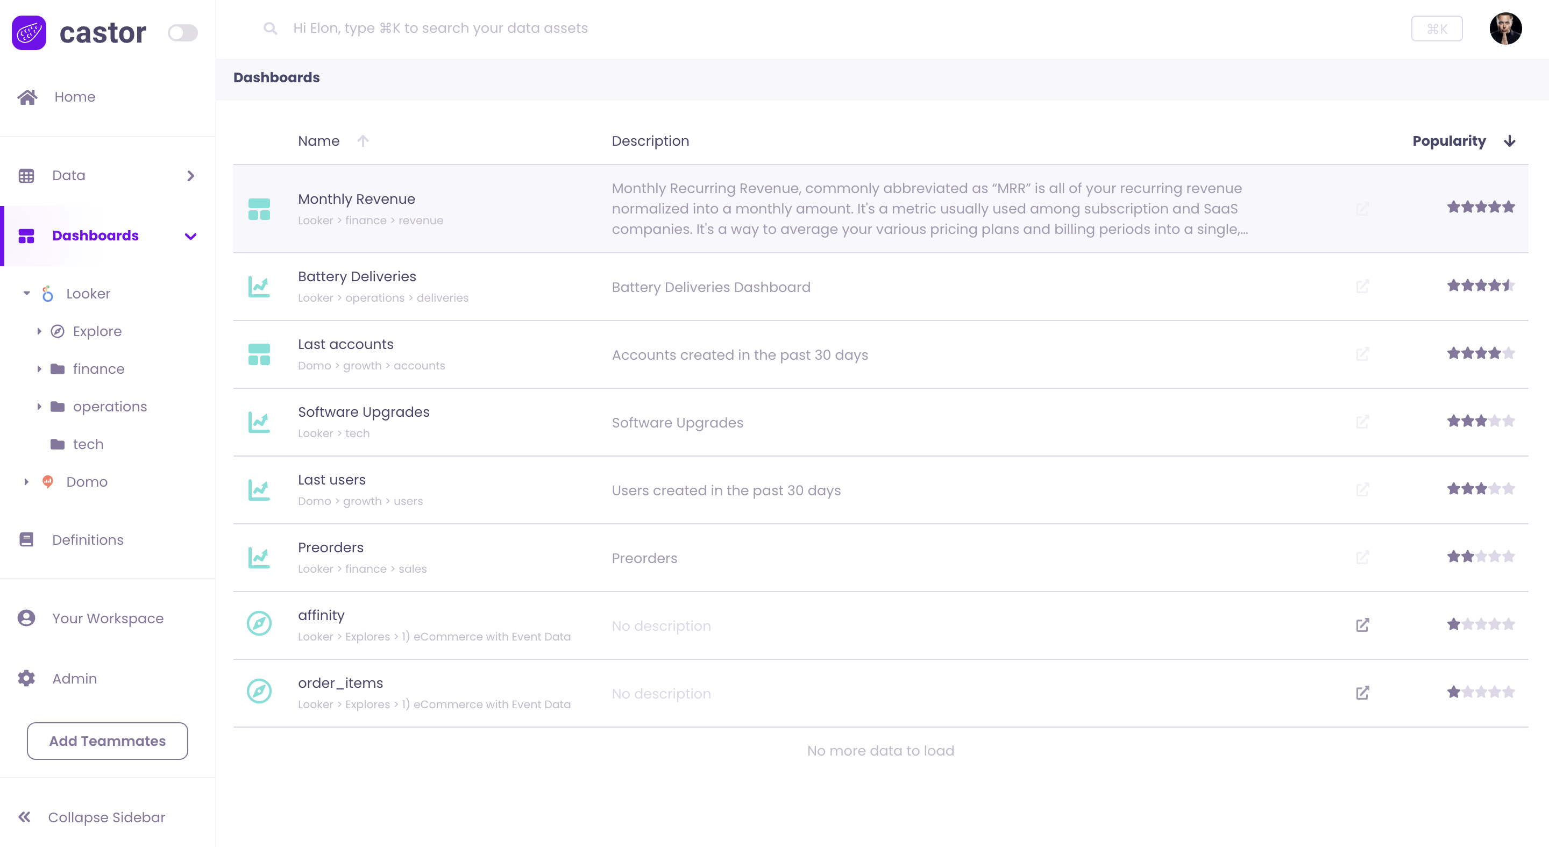Open external link for affinity row

tap(1362, 625)
